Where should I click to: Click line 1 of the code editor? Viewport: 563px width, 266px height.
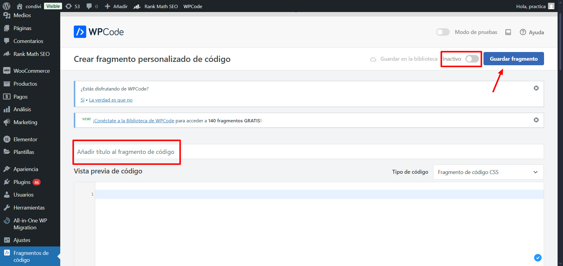(x=319, y=194)
